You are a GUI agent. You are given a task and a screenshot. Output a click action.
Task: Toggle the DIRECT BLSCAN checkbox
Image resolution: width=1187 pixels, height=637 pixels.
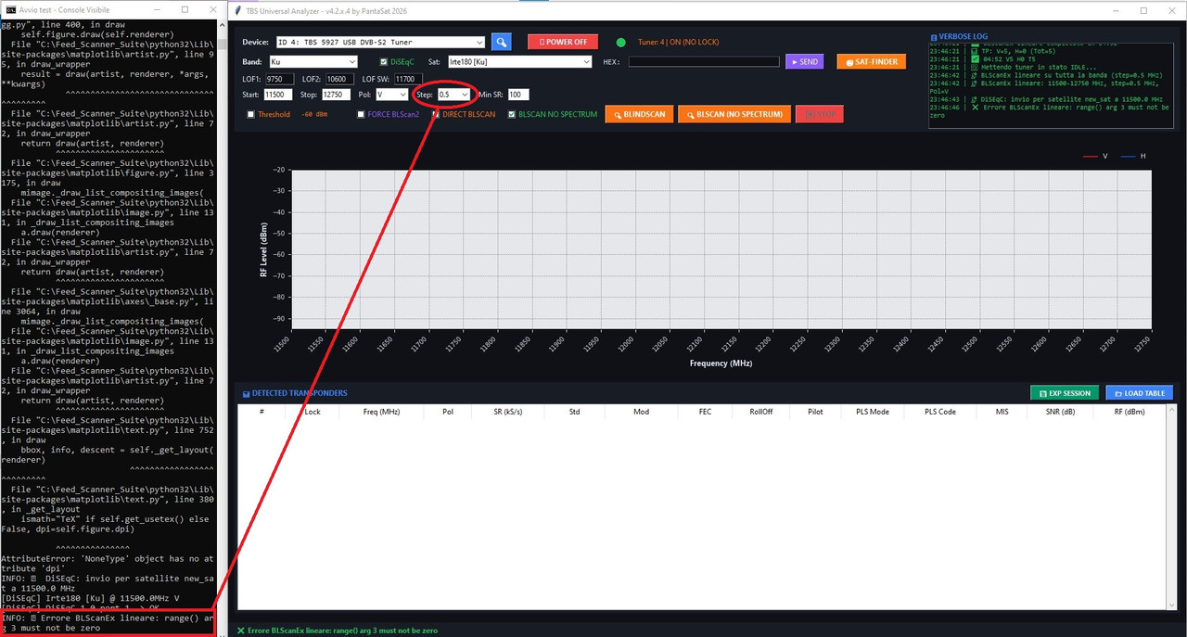[x=437, y=115]
